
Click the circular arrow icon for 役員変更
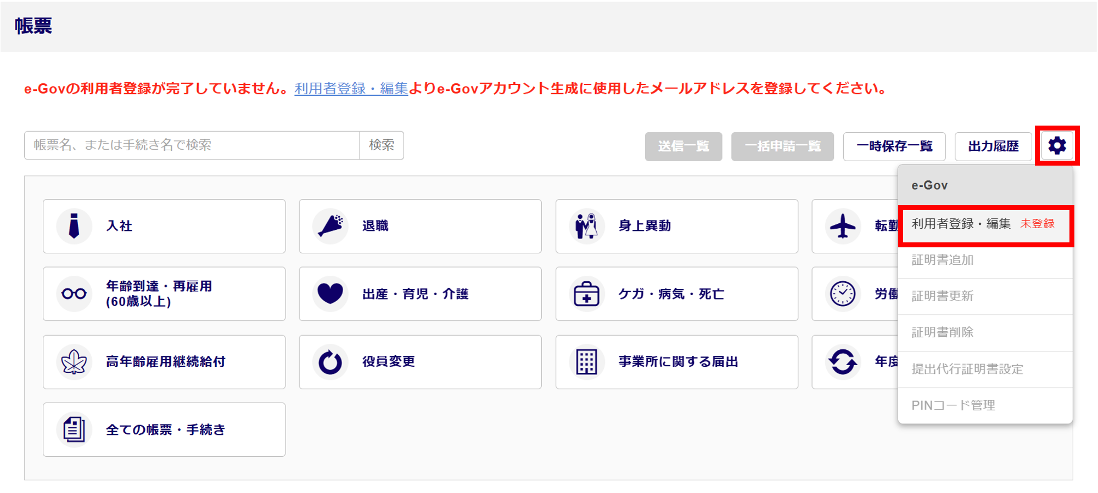(x=330, y=362)
